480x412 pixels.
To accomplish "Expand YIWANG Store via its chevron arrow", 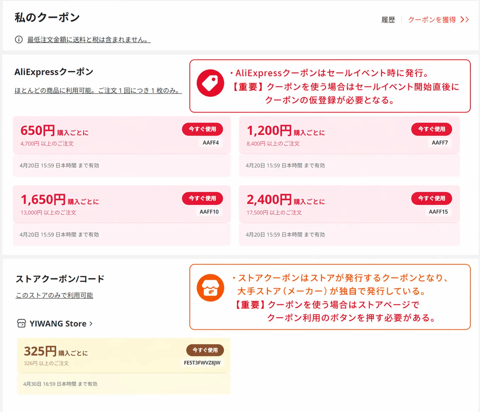I will tap(91, 323).
